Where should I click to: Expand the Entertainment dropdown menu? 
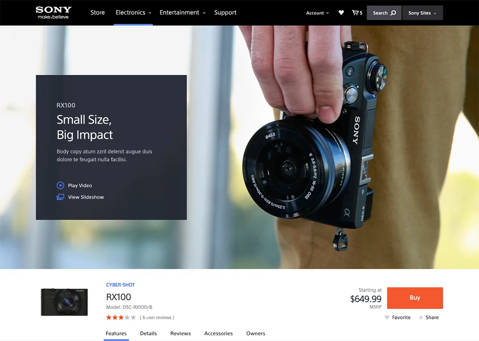click(182, 12)
